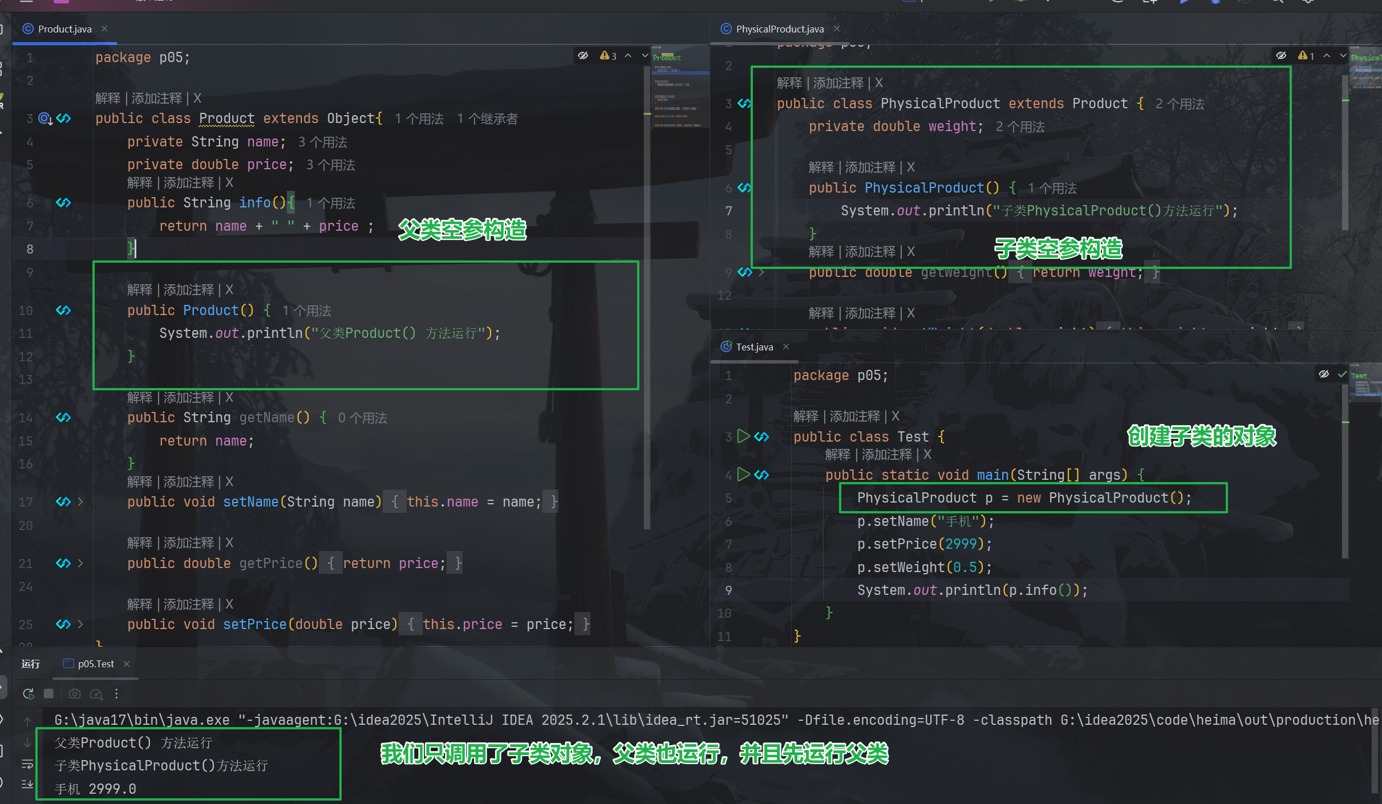The width and height of the screenshot is (1382, 804).
Task: Open the Run toolbar more options menu
Action: pos(116,693)
